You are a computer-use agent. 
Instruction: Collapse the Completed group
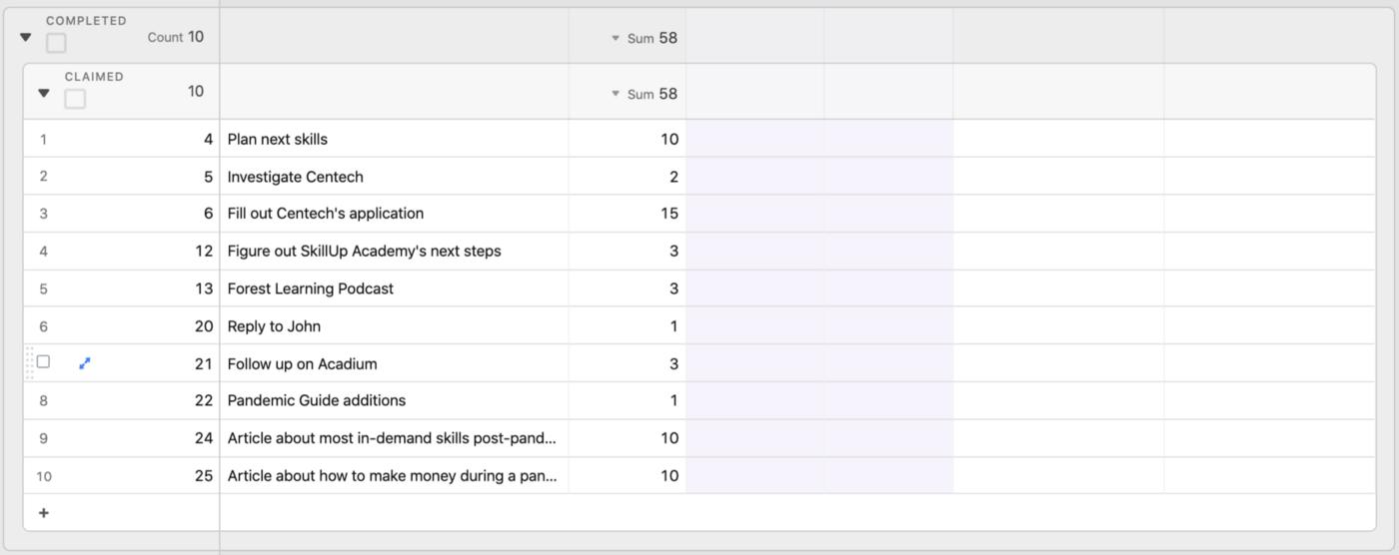tap(26, 38)
